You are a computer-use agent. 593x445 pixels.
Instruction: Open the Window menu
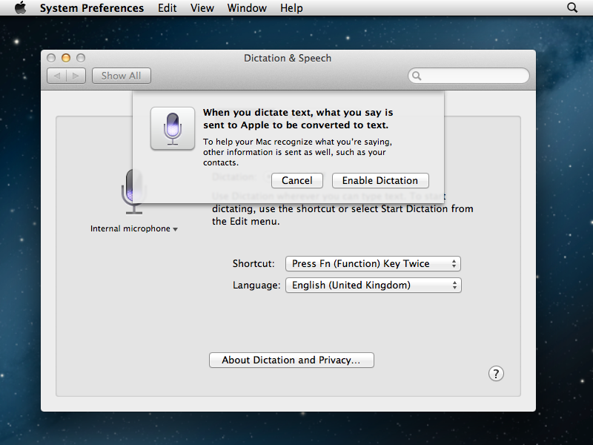(247, 8)
